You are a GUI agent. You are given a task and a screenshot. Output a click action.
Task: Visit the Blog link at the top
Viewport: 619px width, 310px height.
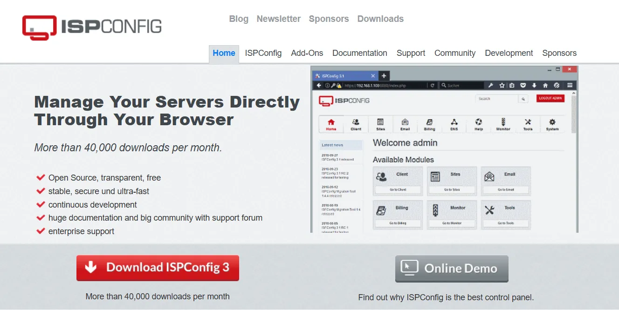[239, 19]
